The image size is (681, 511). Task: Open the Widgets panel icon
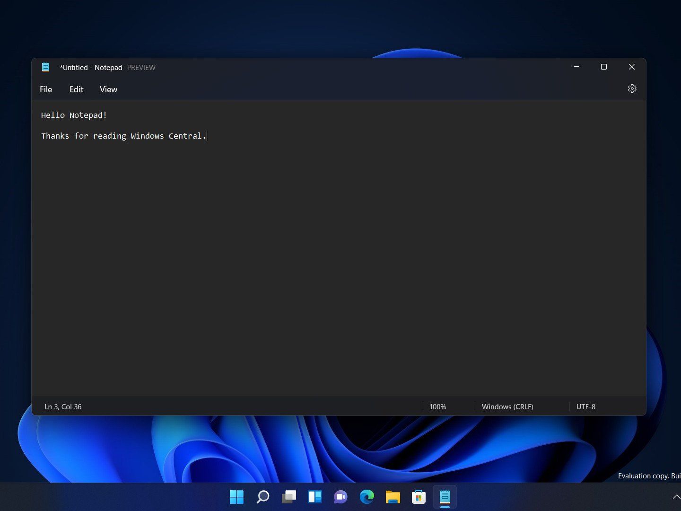(315, 497)
